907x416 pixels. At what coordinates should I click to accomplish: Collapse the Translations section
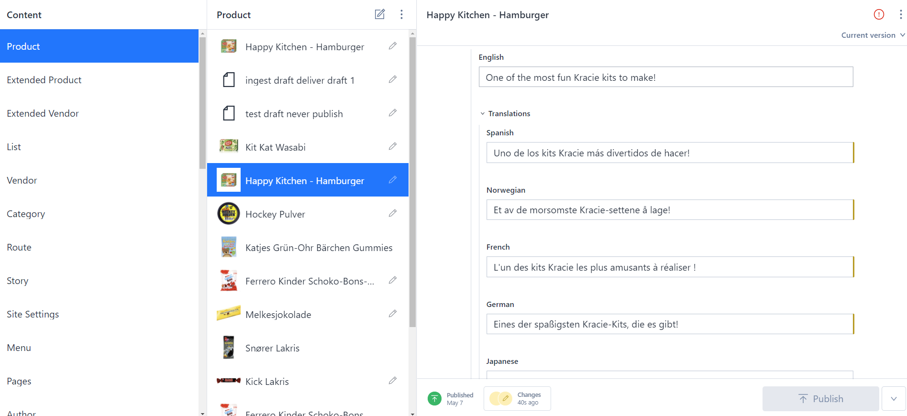[483, 114]
